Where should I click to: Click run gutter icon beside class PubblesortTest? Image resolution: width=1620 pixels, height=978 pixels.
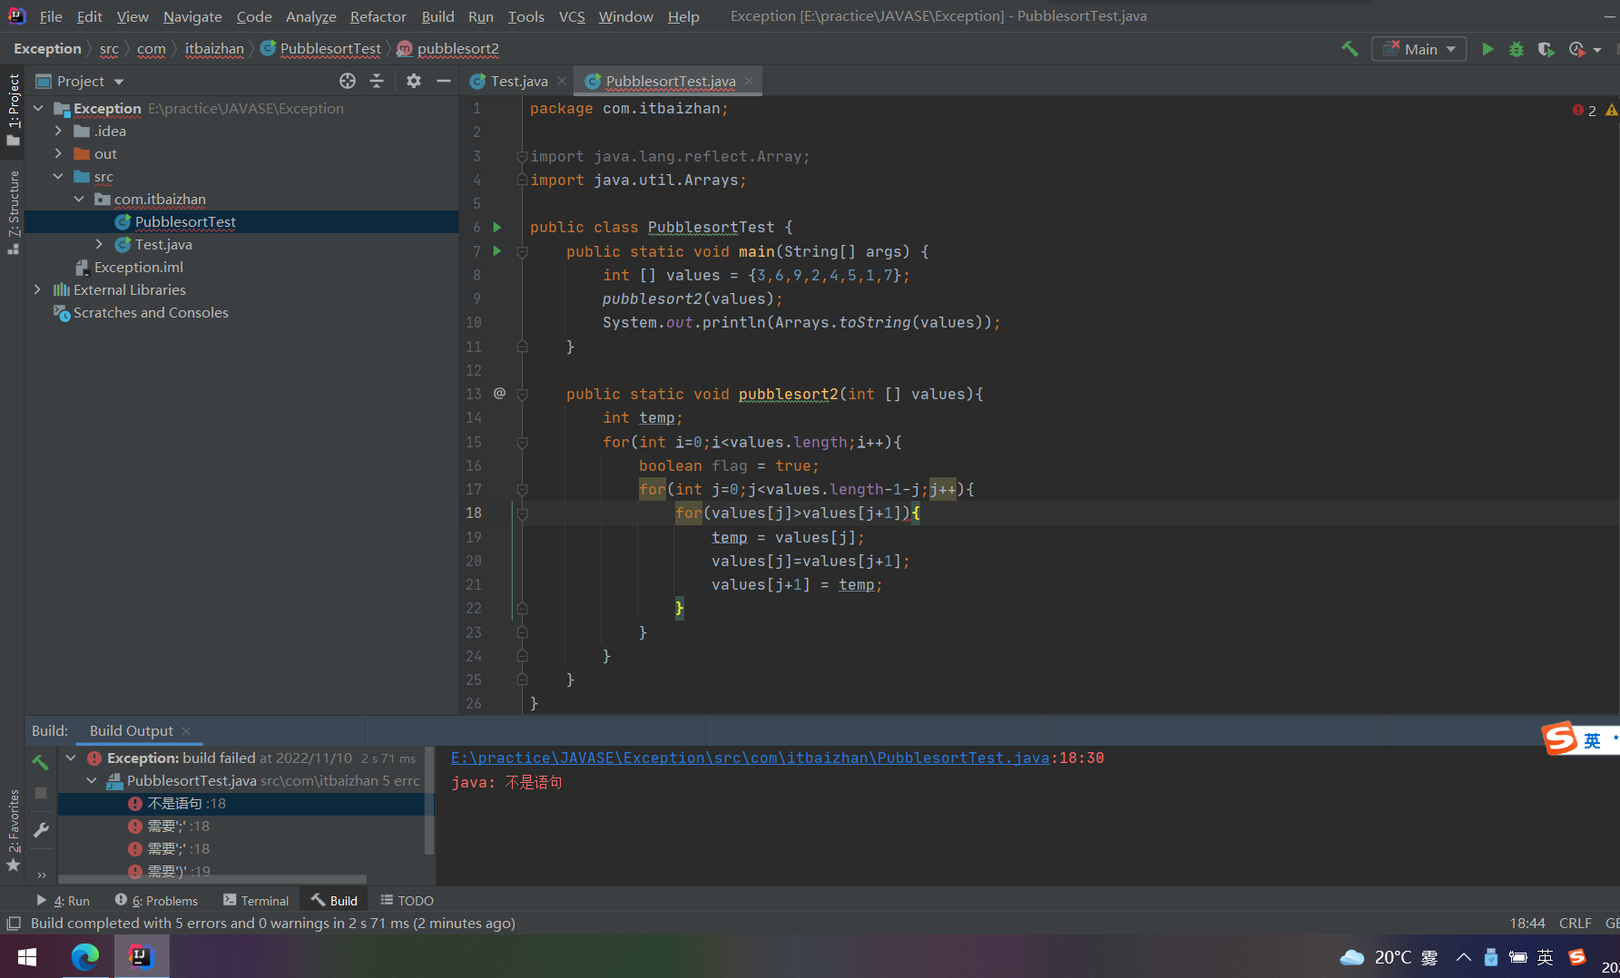[497, 227]
